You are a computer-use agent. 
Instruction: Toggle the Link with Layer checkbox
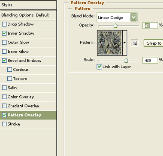[99, 67]
